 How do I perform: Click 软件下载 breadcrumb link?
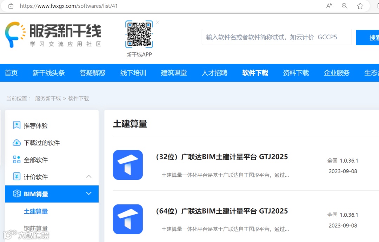[x=79, y=98]
